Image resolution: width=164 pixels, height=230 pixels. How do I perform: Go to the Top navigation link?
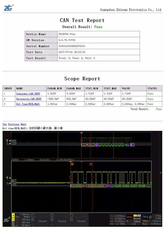click(x=5, y=124)
